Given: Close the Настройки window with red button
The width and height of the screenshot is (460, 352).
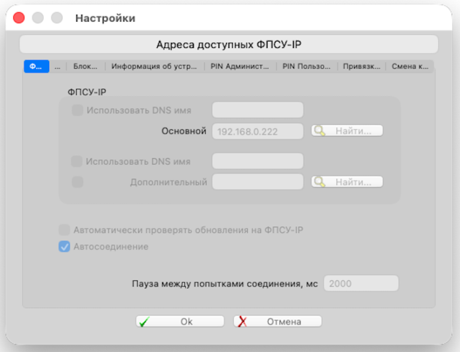Looking at the screenshot, I should point(19,18).
